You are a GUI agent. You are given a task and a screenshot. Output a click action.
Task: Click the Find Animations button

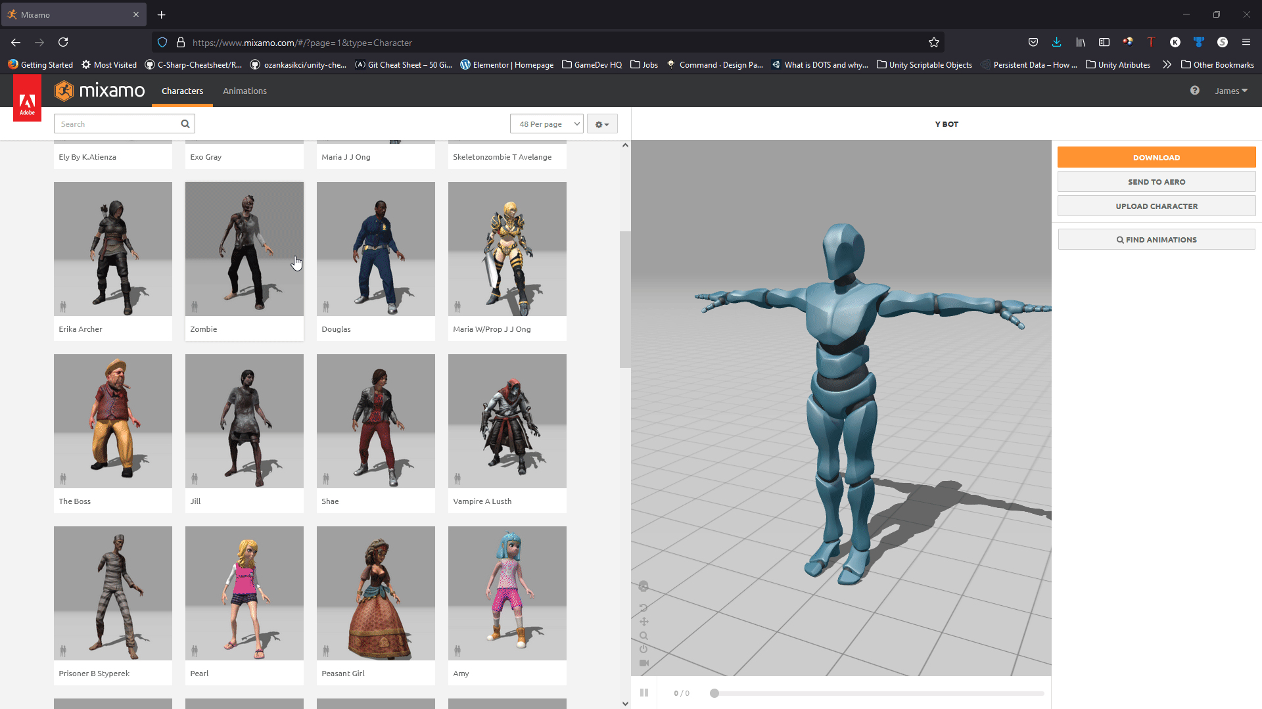tap(1156, 240)
